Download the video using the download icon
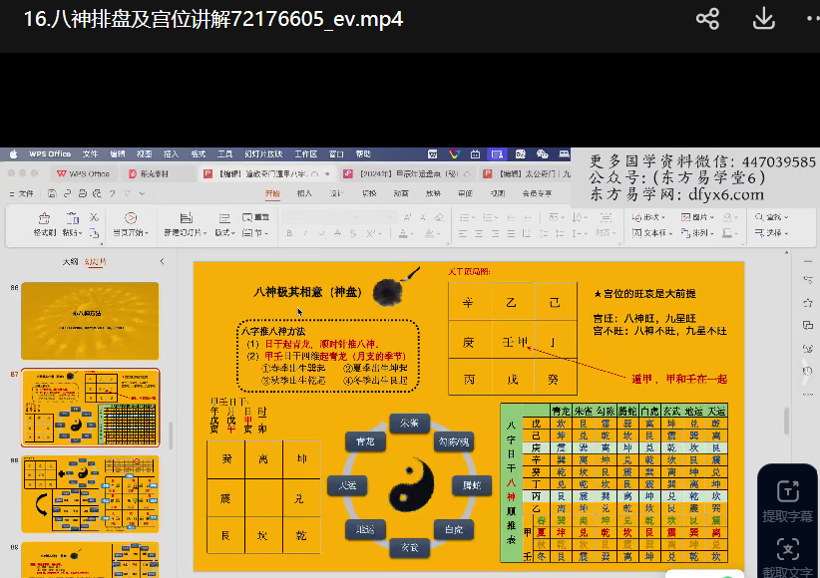820x578 pixels. (763, 19)
